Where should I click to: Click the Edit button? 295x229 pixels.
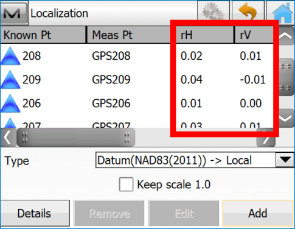point(184,213)
